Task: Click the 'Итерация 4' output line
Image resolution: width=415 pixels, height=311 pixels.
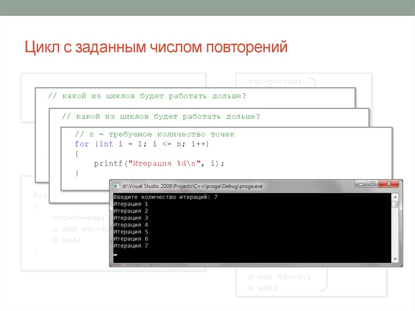Action: pyautogui.click(x=131, y=225)
